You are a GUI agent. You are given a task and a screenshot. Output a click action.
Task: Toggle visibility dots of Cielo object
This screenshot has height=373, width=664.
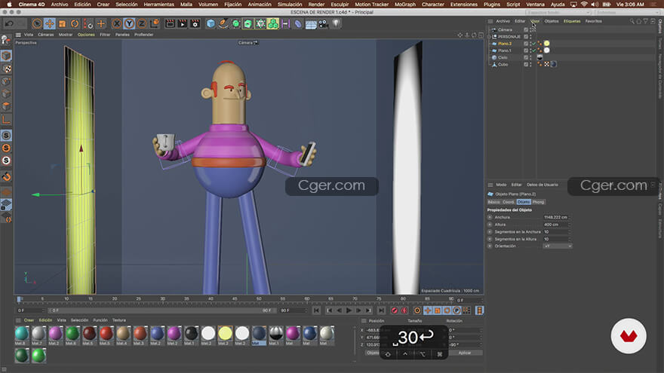530,57
